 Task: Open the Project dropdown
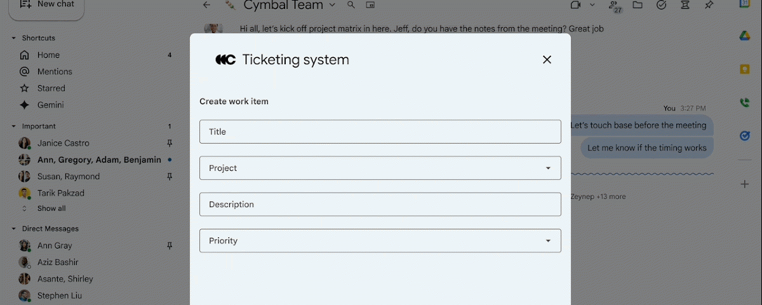(x=380, y=168)
